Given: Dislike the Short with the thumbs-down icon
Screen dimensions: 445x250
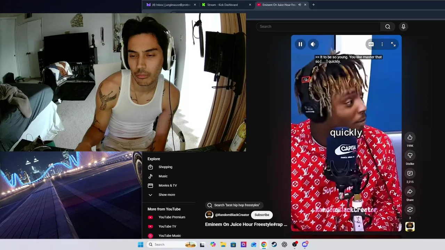Looking at the screenshot, I should pos(410,155).
